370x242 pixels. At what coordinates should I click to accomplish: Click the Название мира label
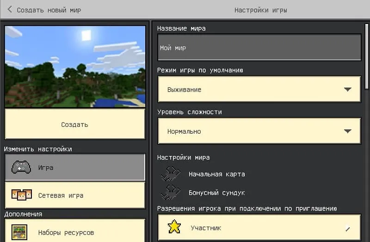[x=181, y=28]
